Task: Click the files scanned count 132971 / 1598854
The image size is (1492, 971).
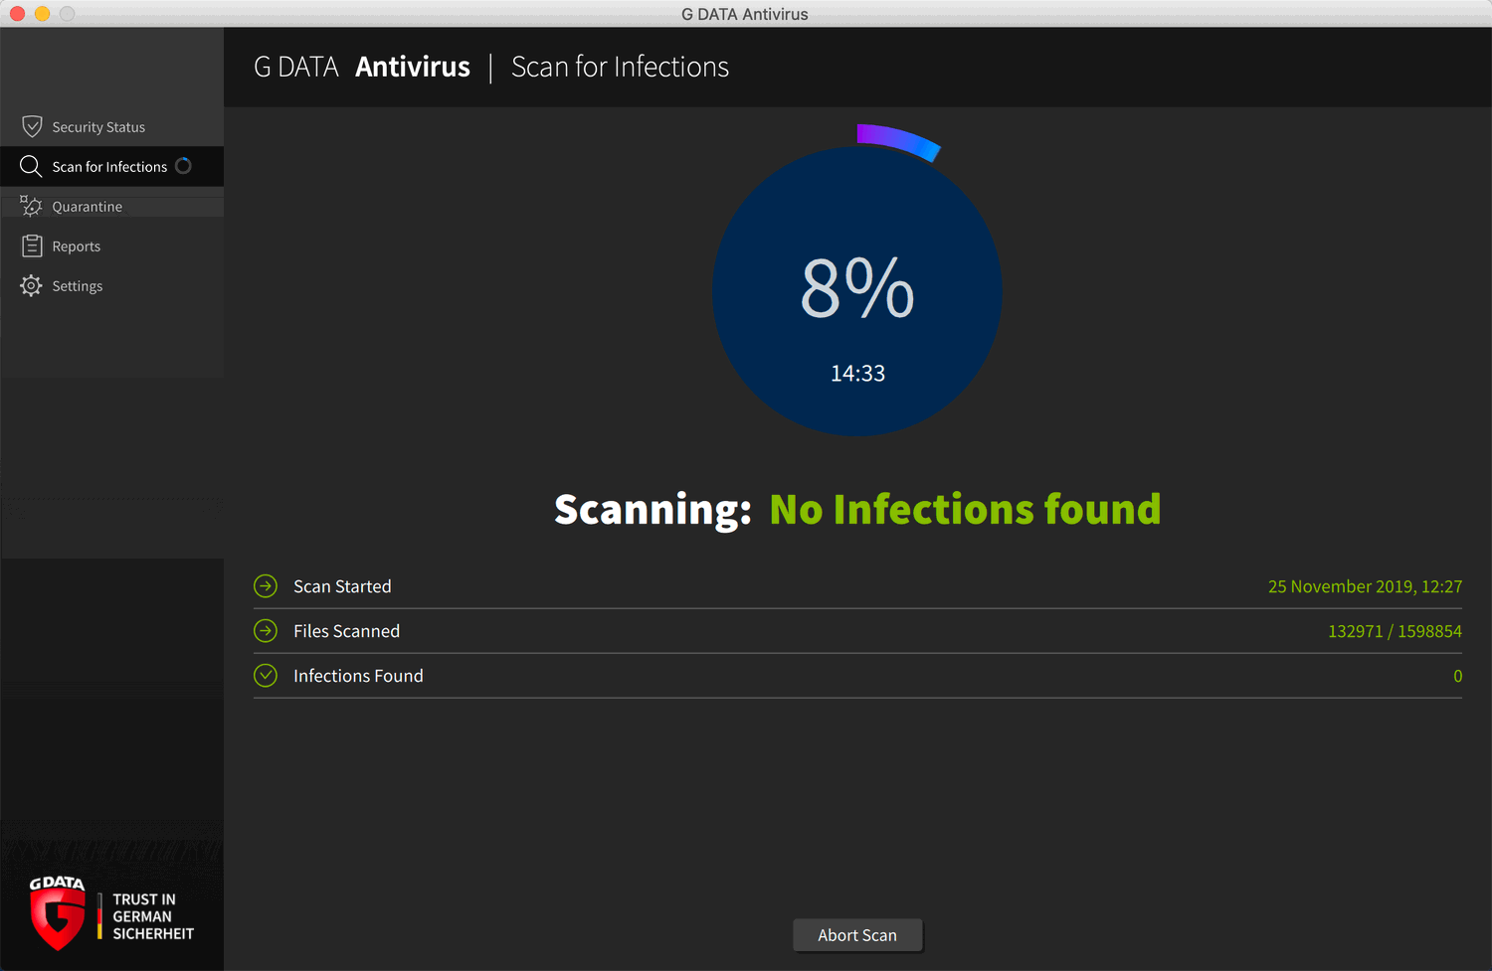Action: pos(1395,631)
